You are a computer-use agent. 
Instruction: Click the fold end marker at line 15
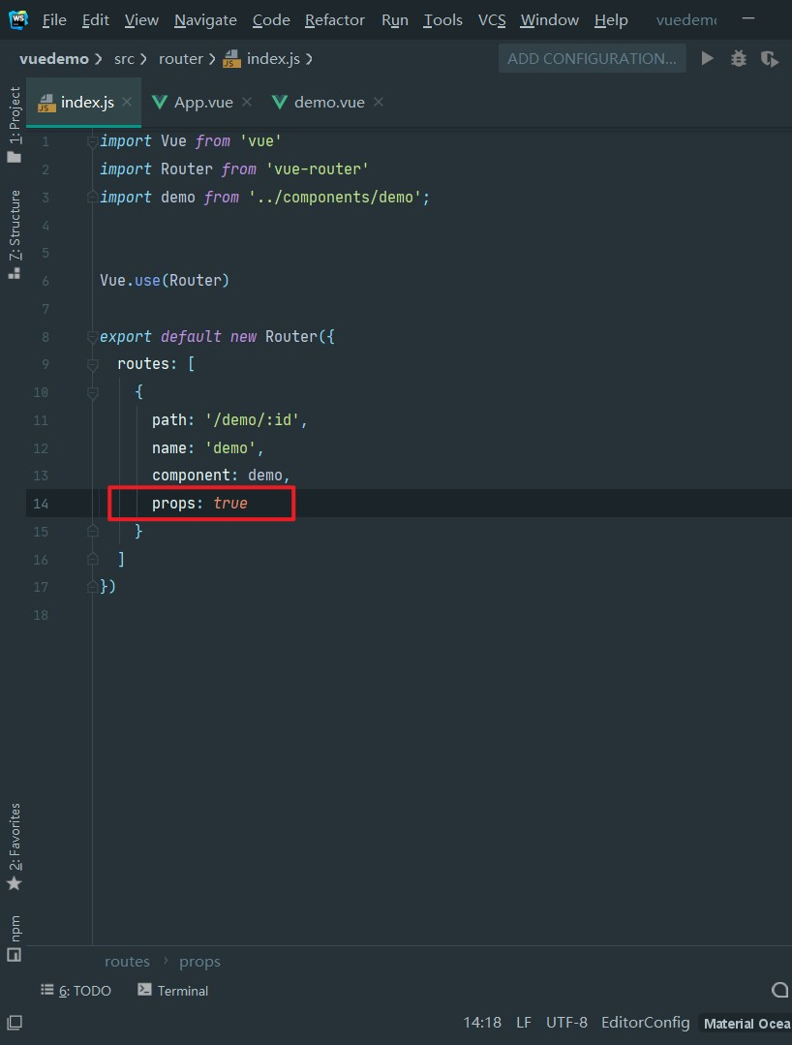click(93, 531)
